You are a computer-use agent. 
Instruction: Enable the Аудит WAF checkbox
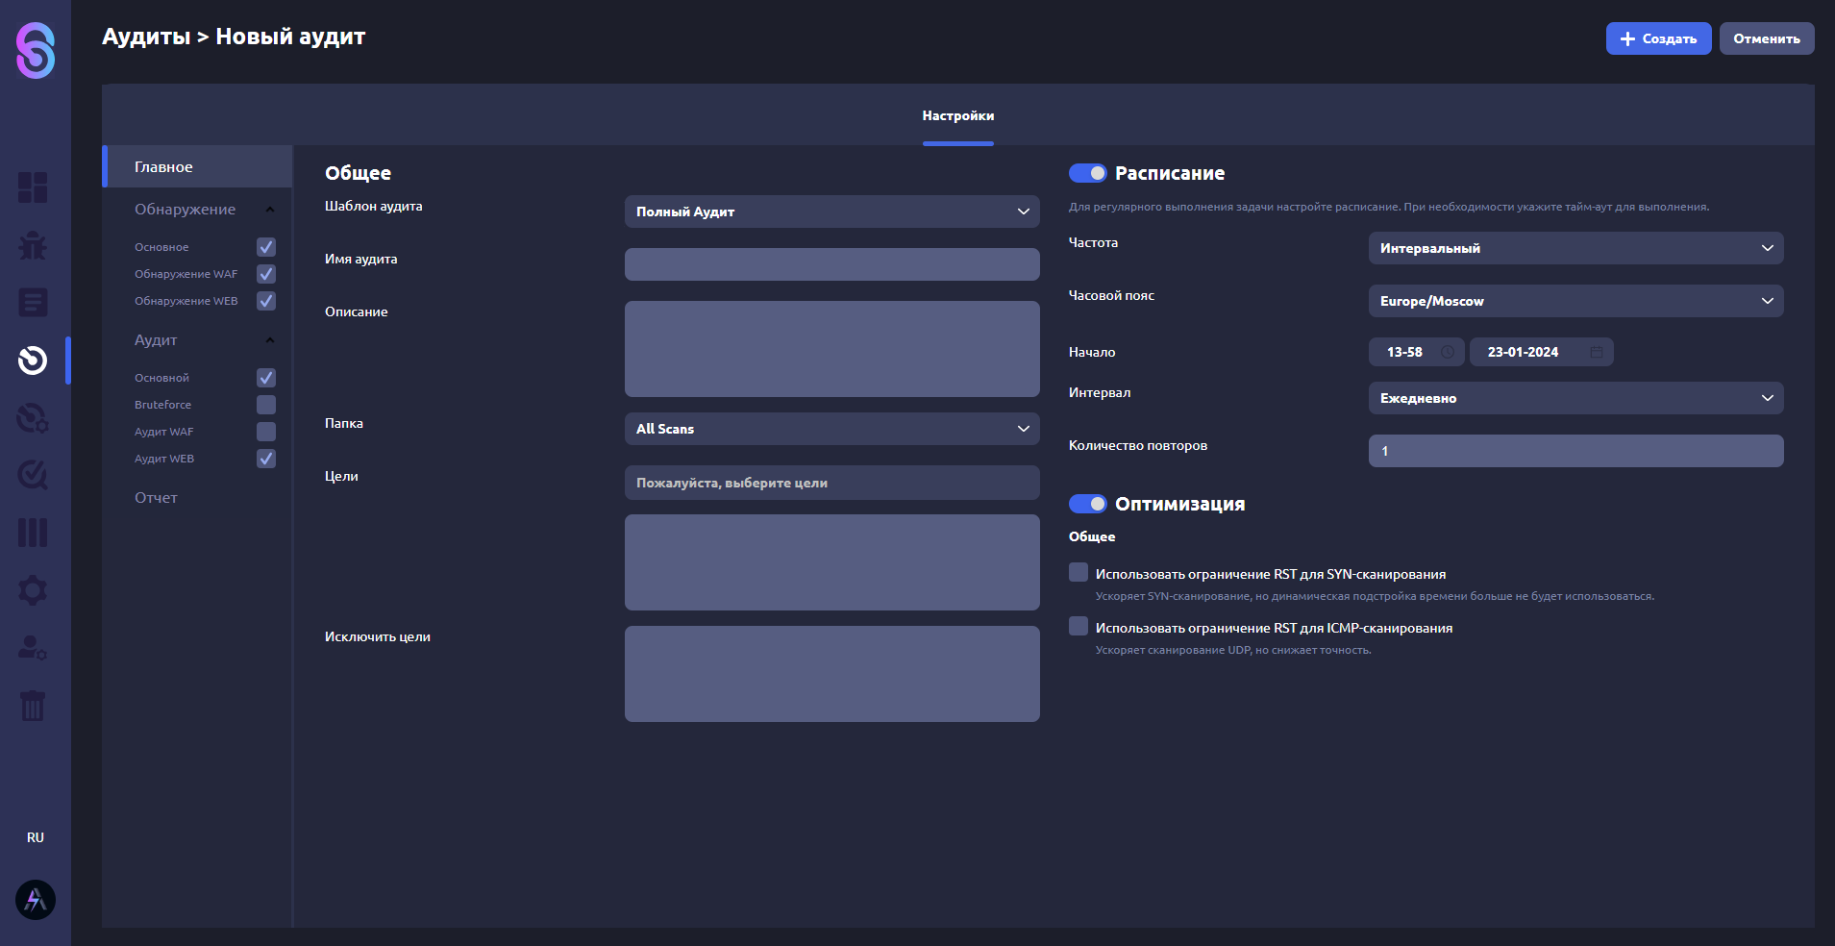(266, 432)
